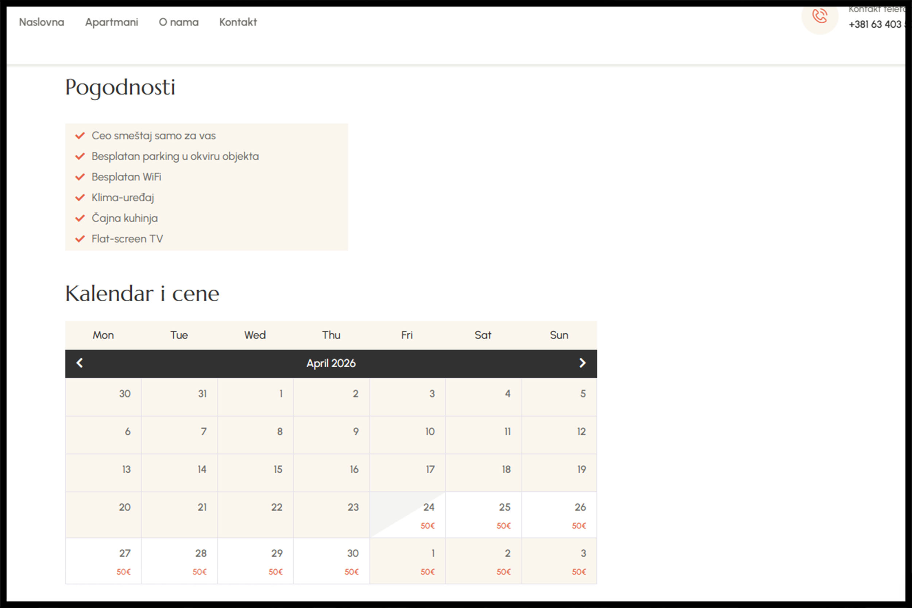
Task: Go to previous month in calendar
Action: (x=80, y=363)
